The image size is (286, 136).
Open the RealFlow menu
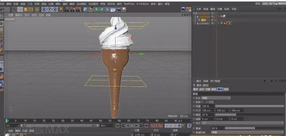click(x=129, y=4)
